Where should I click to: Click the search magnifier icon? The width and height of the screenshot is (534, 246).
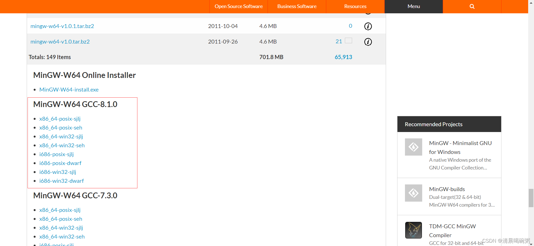tap(472, 6)
